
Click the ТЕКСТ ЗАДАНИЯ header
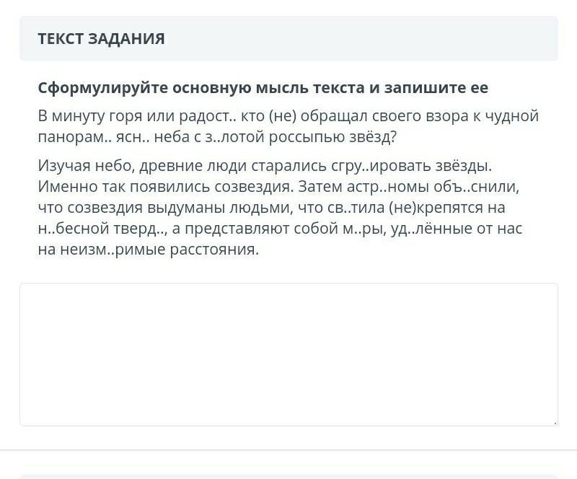pyautogui.click(x=101, y=39)
